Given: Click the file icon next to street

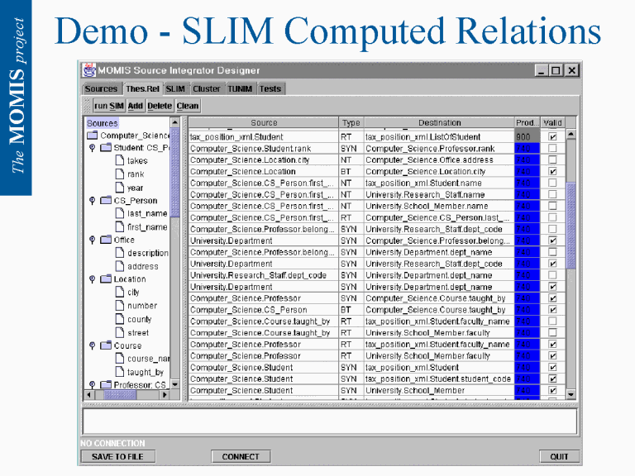Looking at the screenshot, I should click(119, 332).
